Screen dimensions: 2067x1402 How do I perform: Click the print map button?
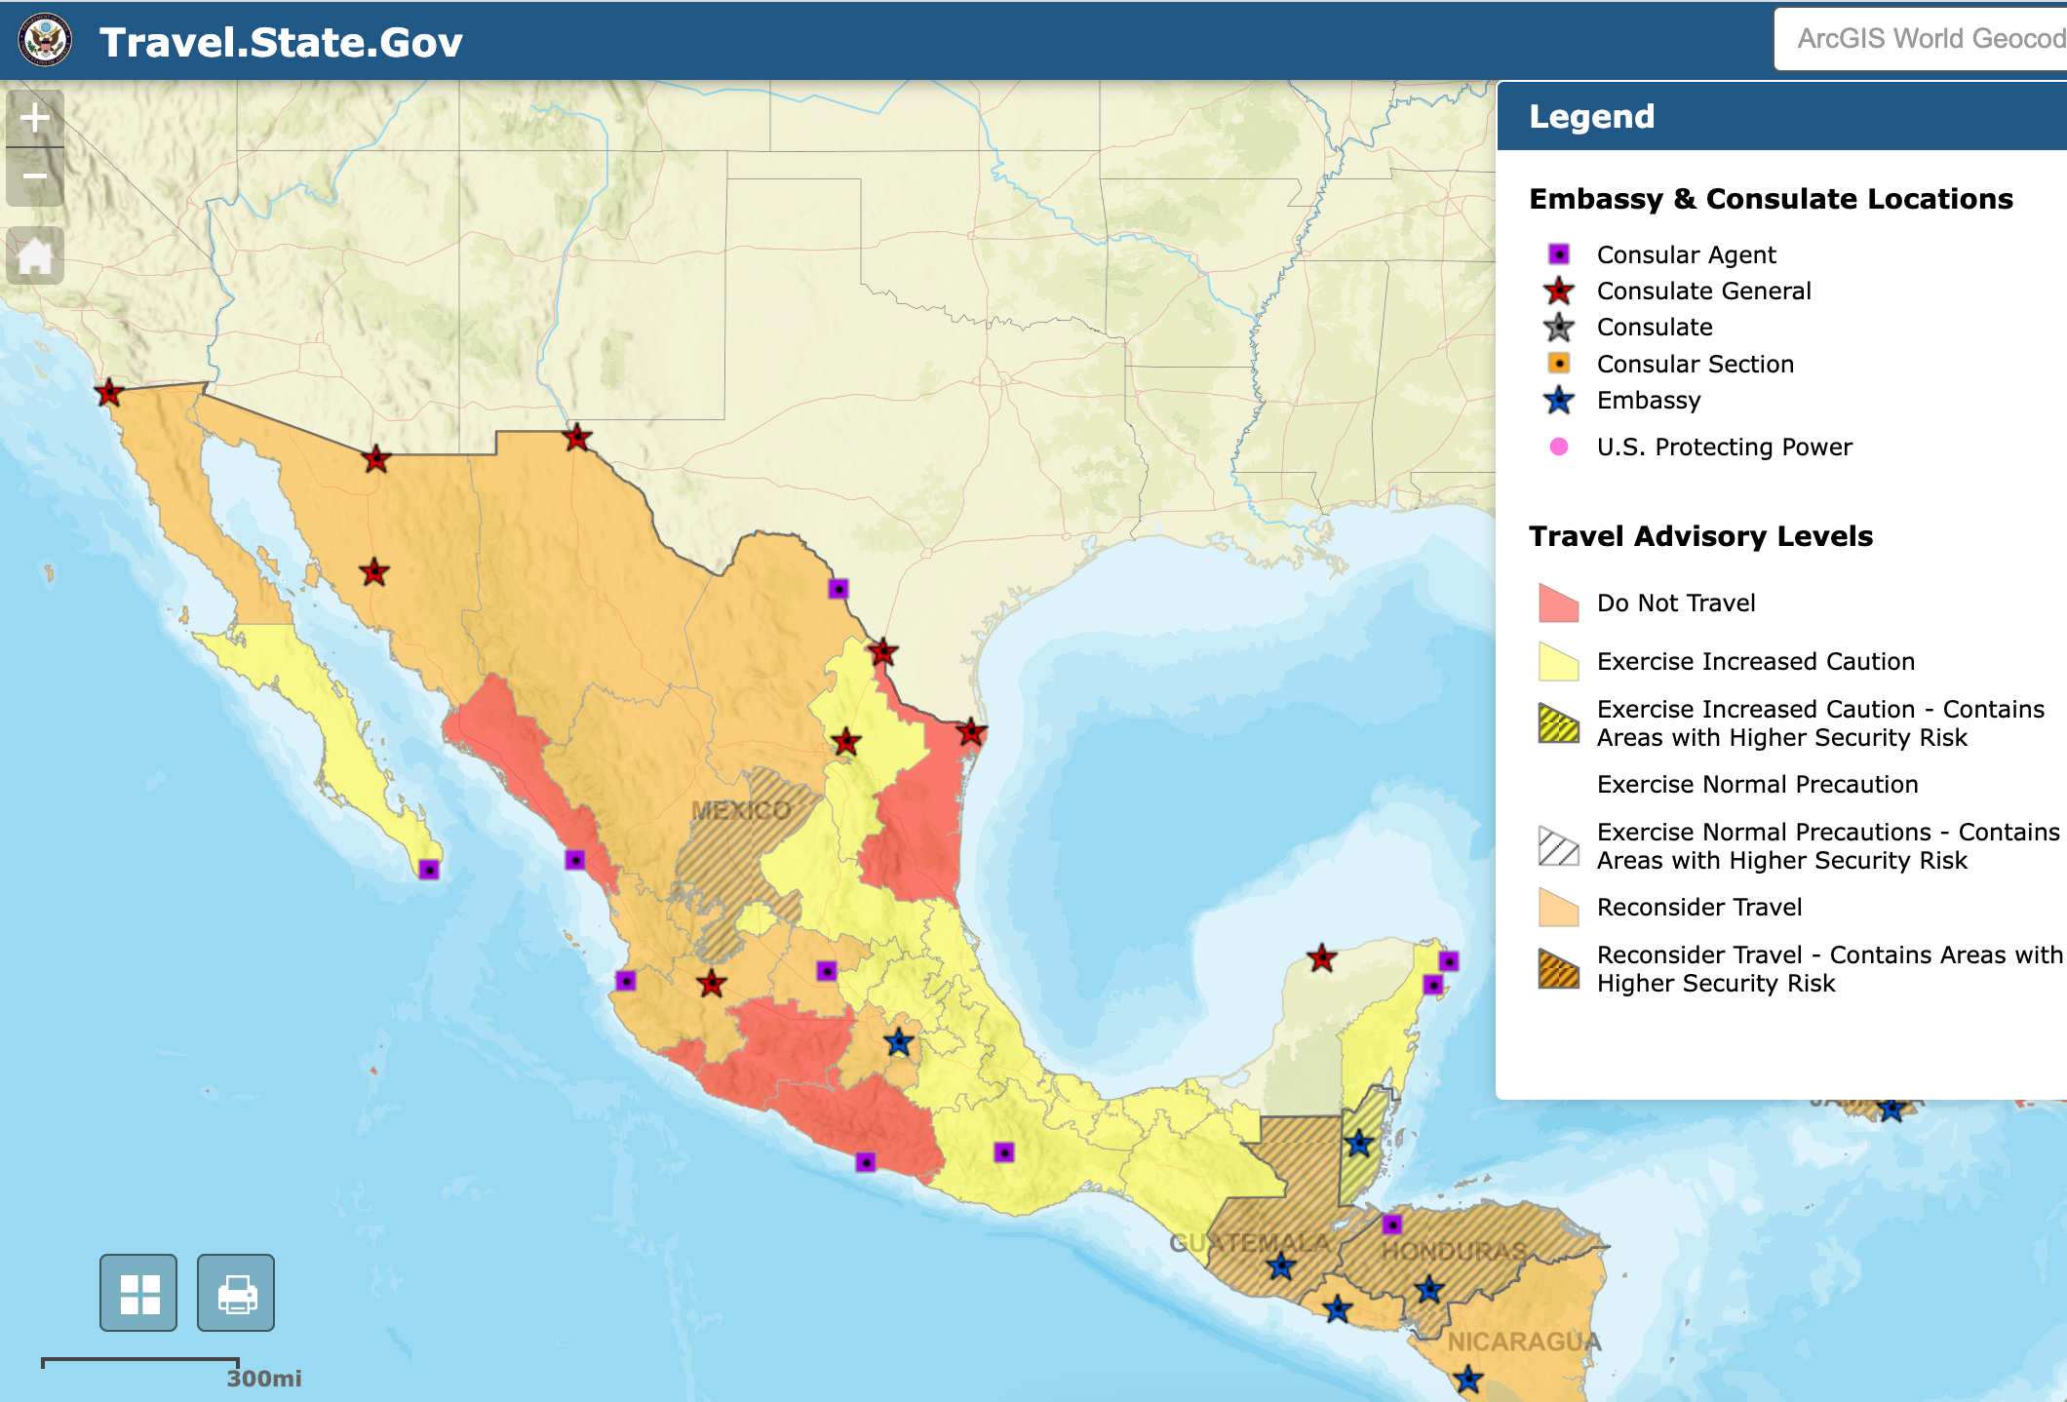[236, 1293]
